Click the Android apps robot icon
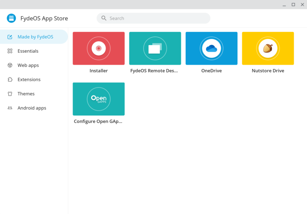 coord(10,108)
